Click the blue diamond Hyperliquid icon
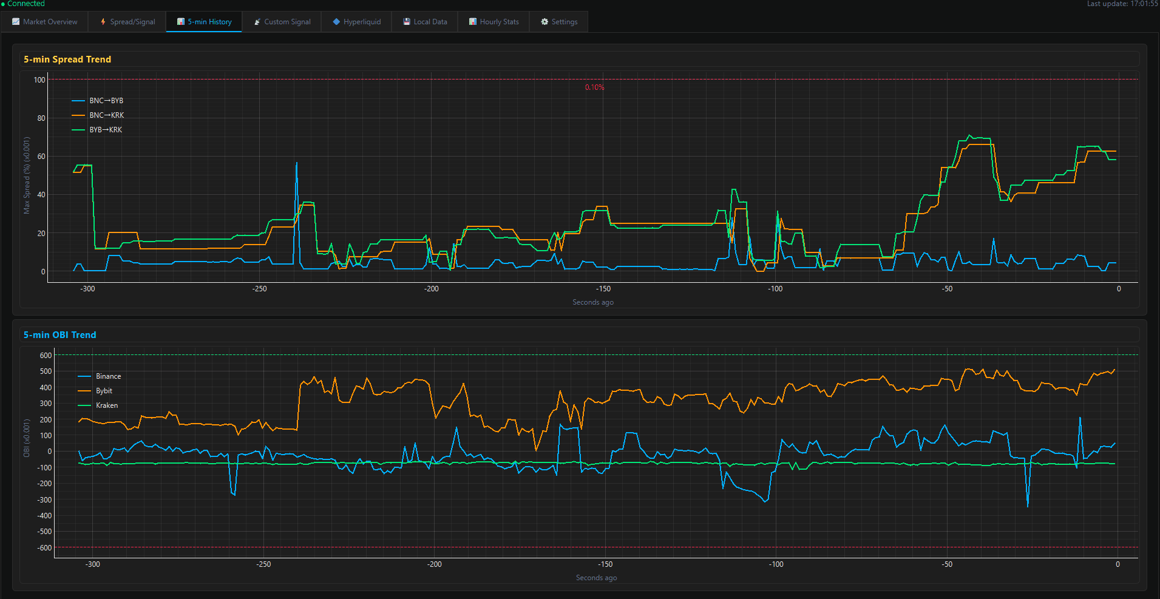The height and width of the screenshot is (599, 1160). [x=336, y=22]
